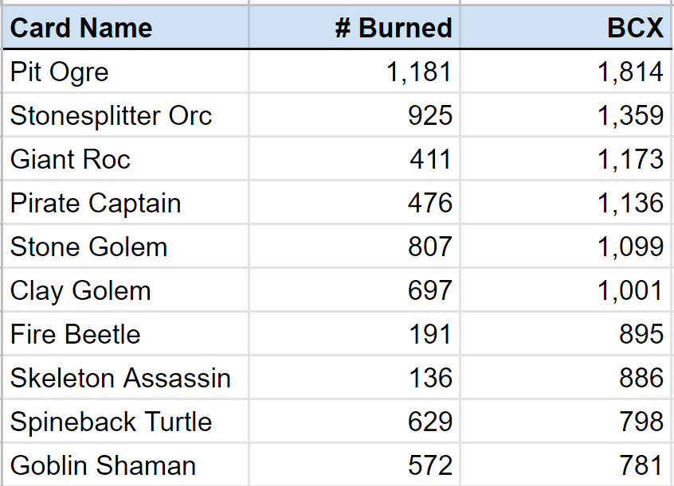This screenshot has height=486, width=674.
Task: Select Fire Beetle's BCX value 895
Action: coord(641,335)
